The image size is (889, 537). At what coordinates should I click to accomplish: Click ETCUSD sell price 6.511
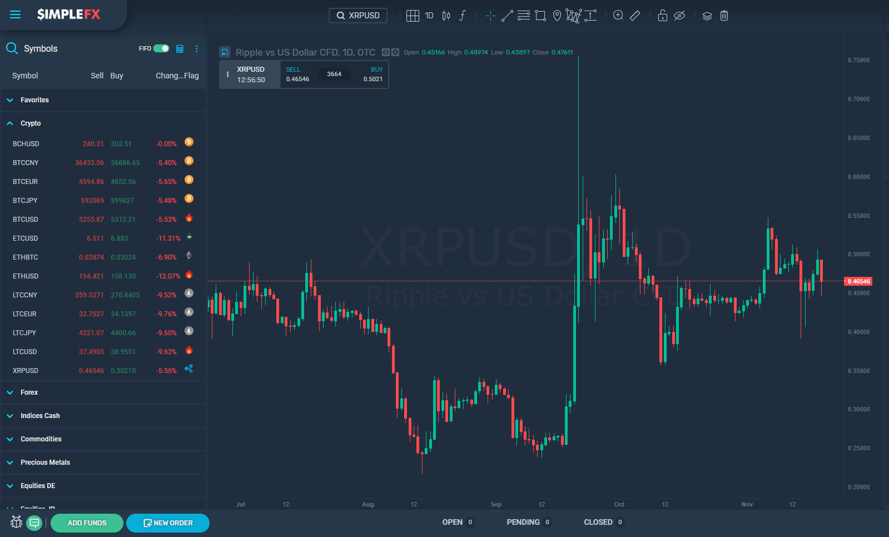(95, 238)
